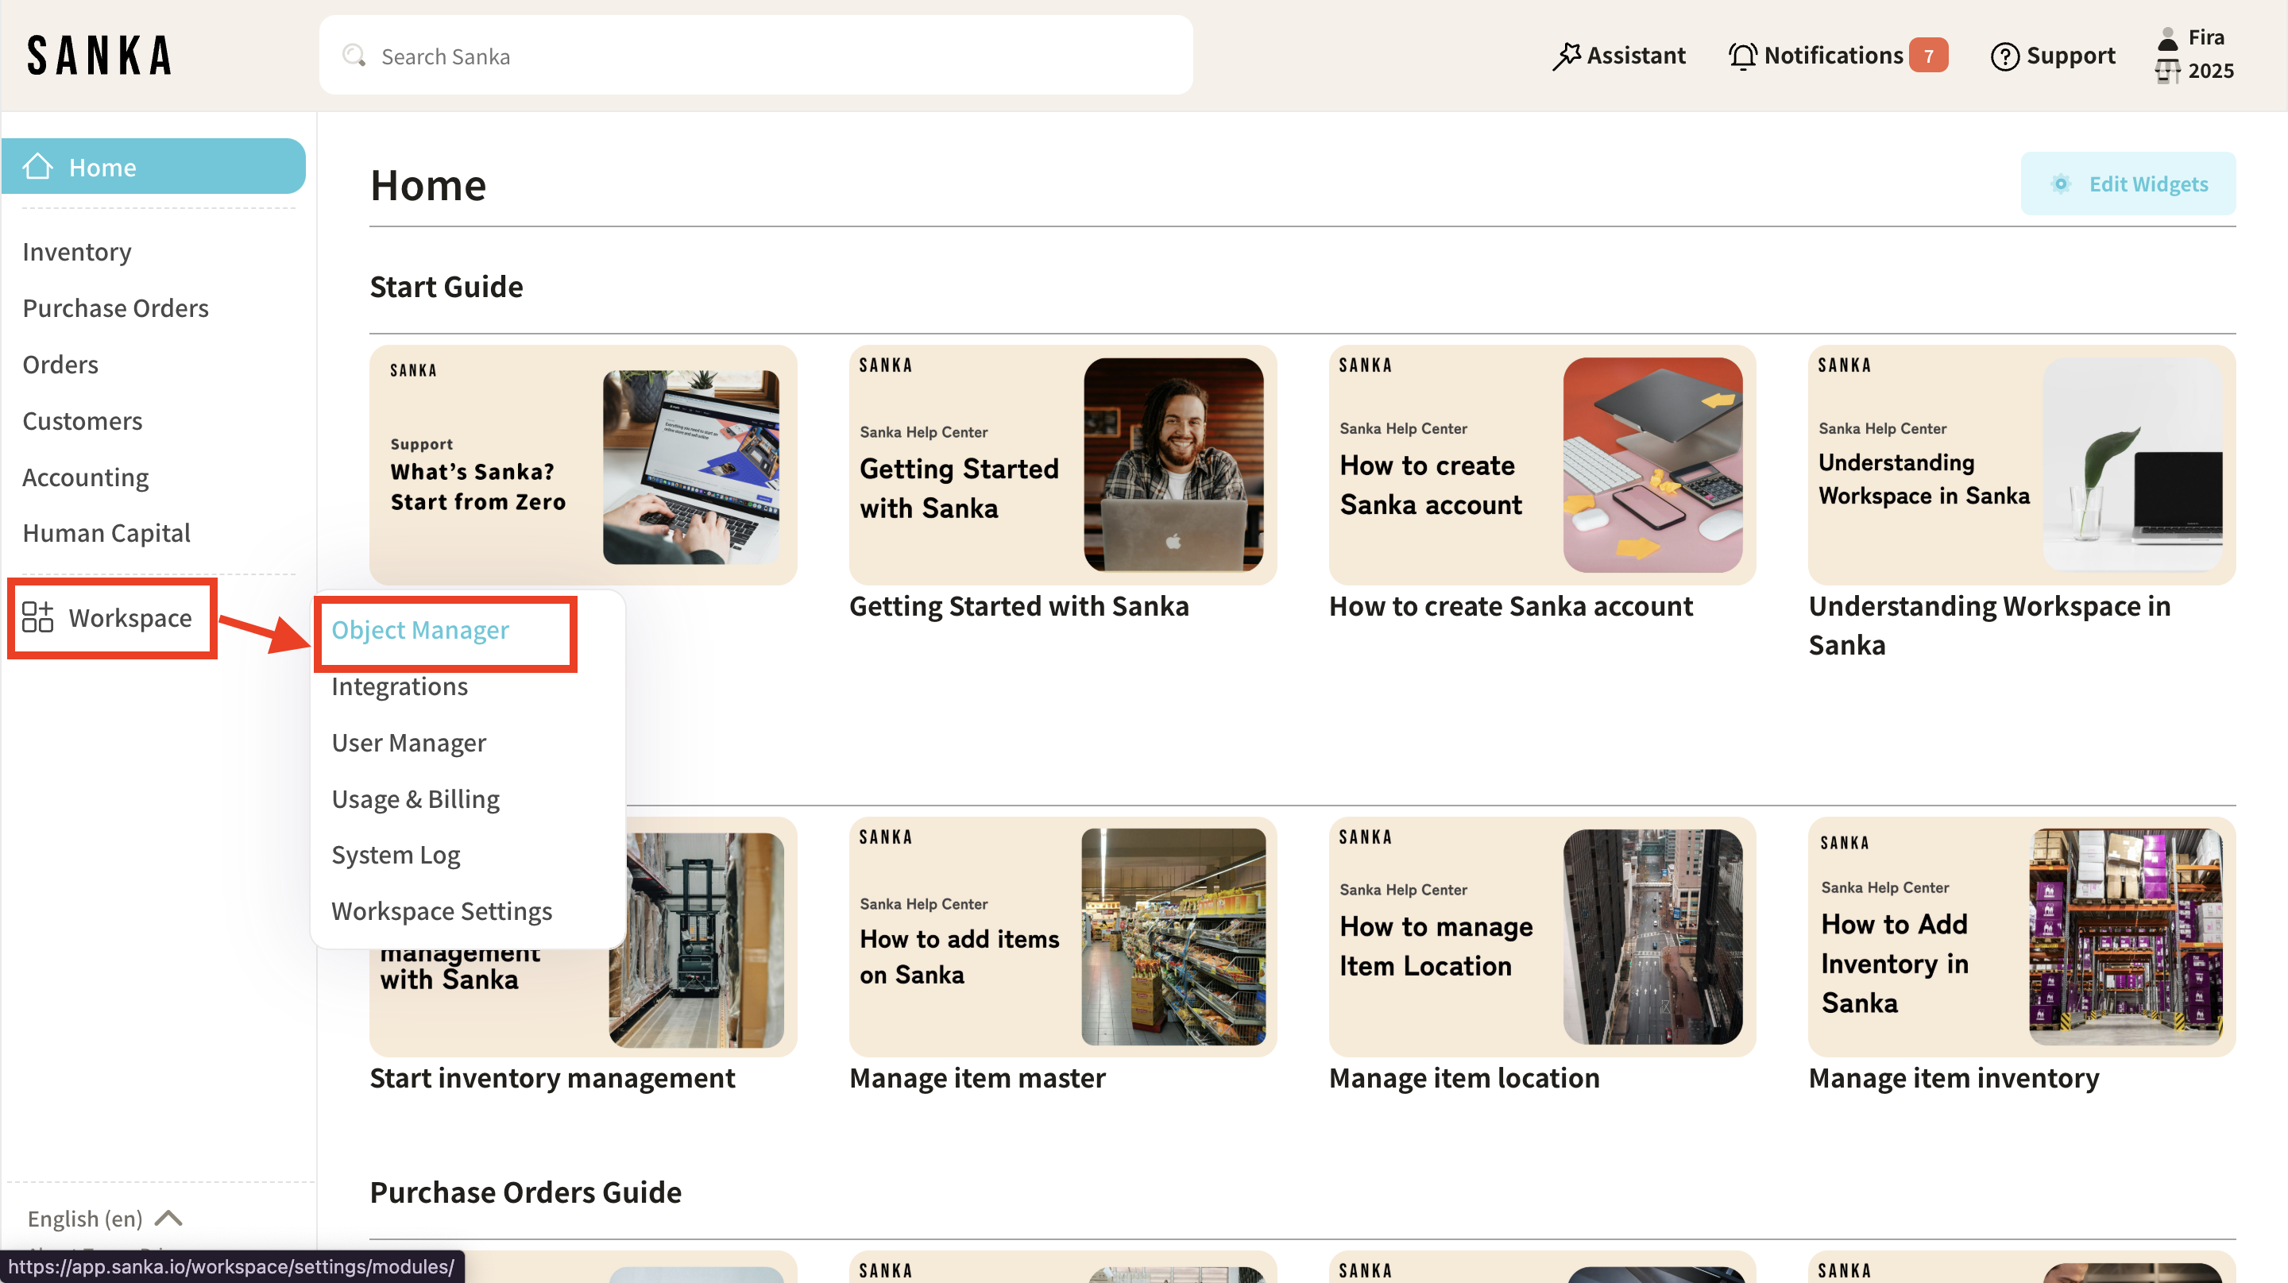The image size is (2288, 1283).
Task: Open the Assistant wand icon
Action: pyautogui.click(x=1566, y=56)
